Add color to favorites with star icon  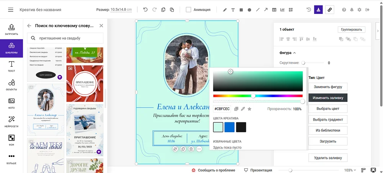(249, 109)
